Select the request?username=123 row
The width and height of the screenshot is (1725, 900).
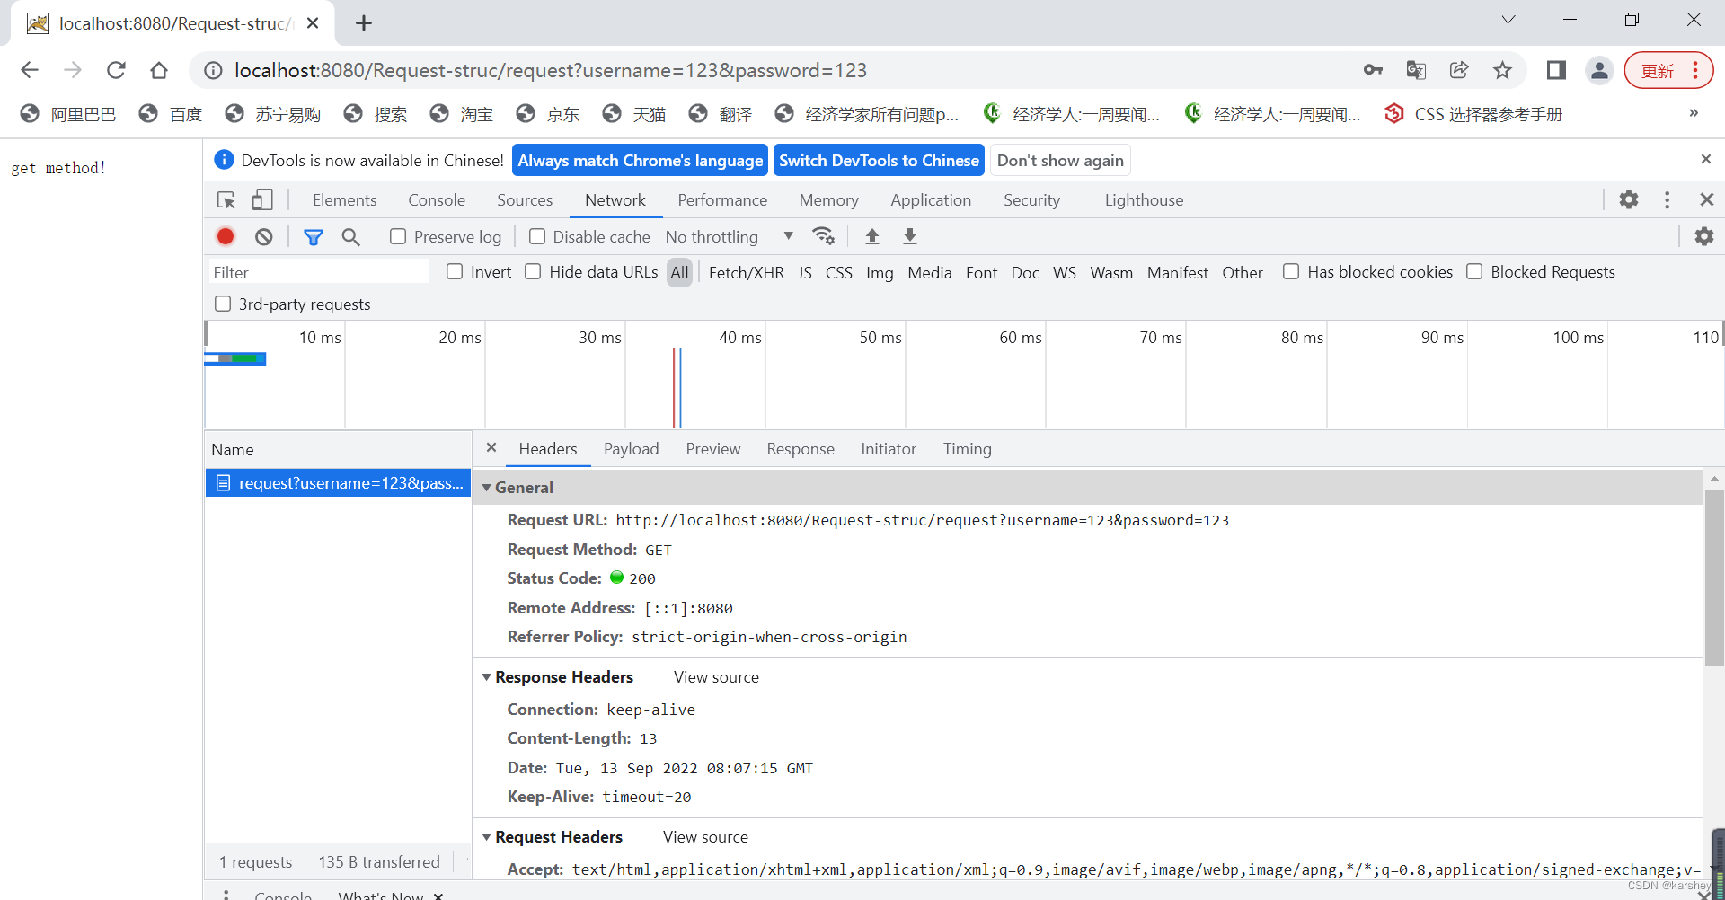[x=338, y=482]
